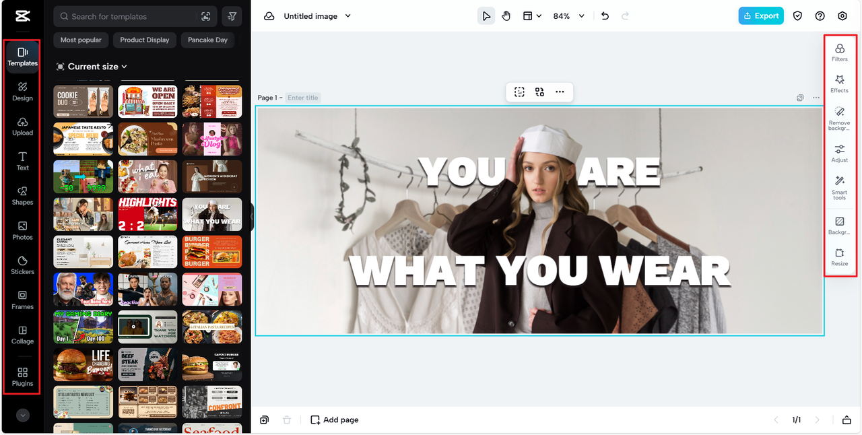Open the Photos panel
The width and height of the screenshot is (862, 435).
(22, 231)
